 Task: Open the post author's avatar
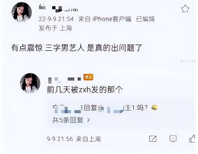click(22, 12)
